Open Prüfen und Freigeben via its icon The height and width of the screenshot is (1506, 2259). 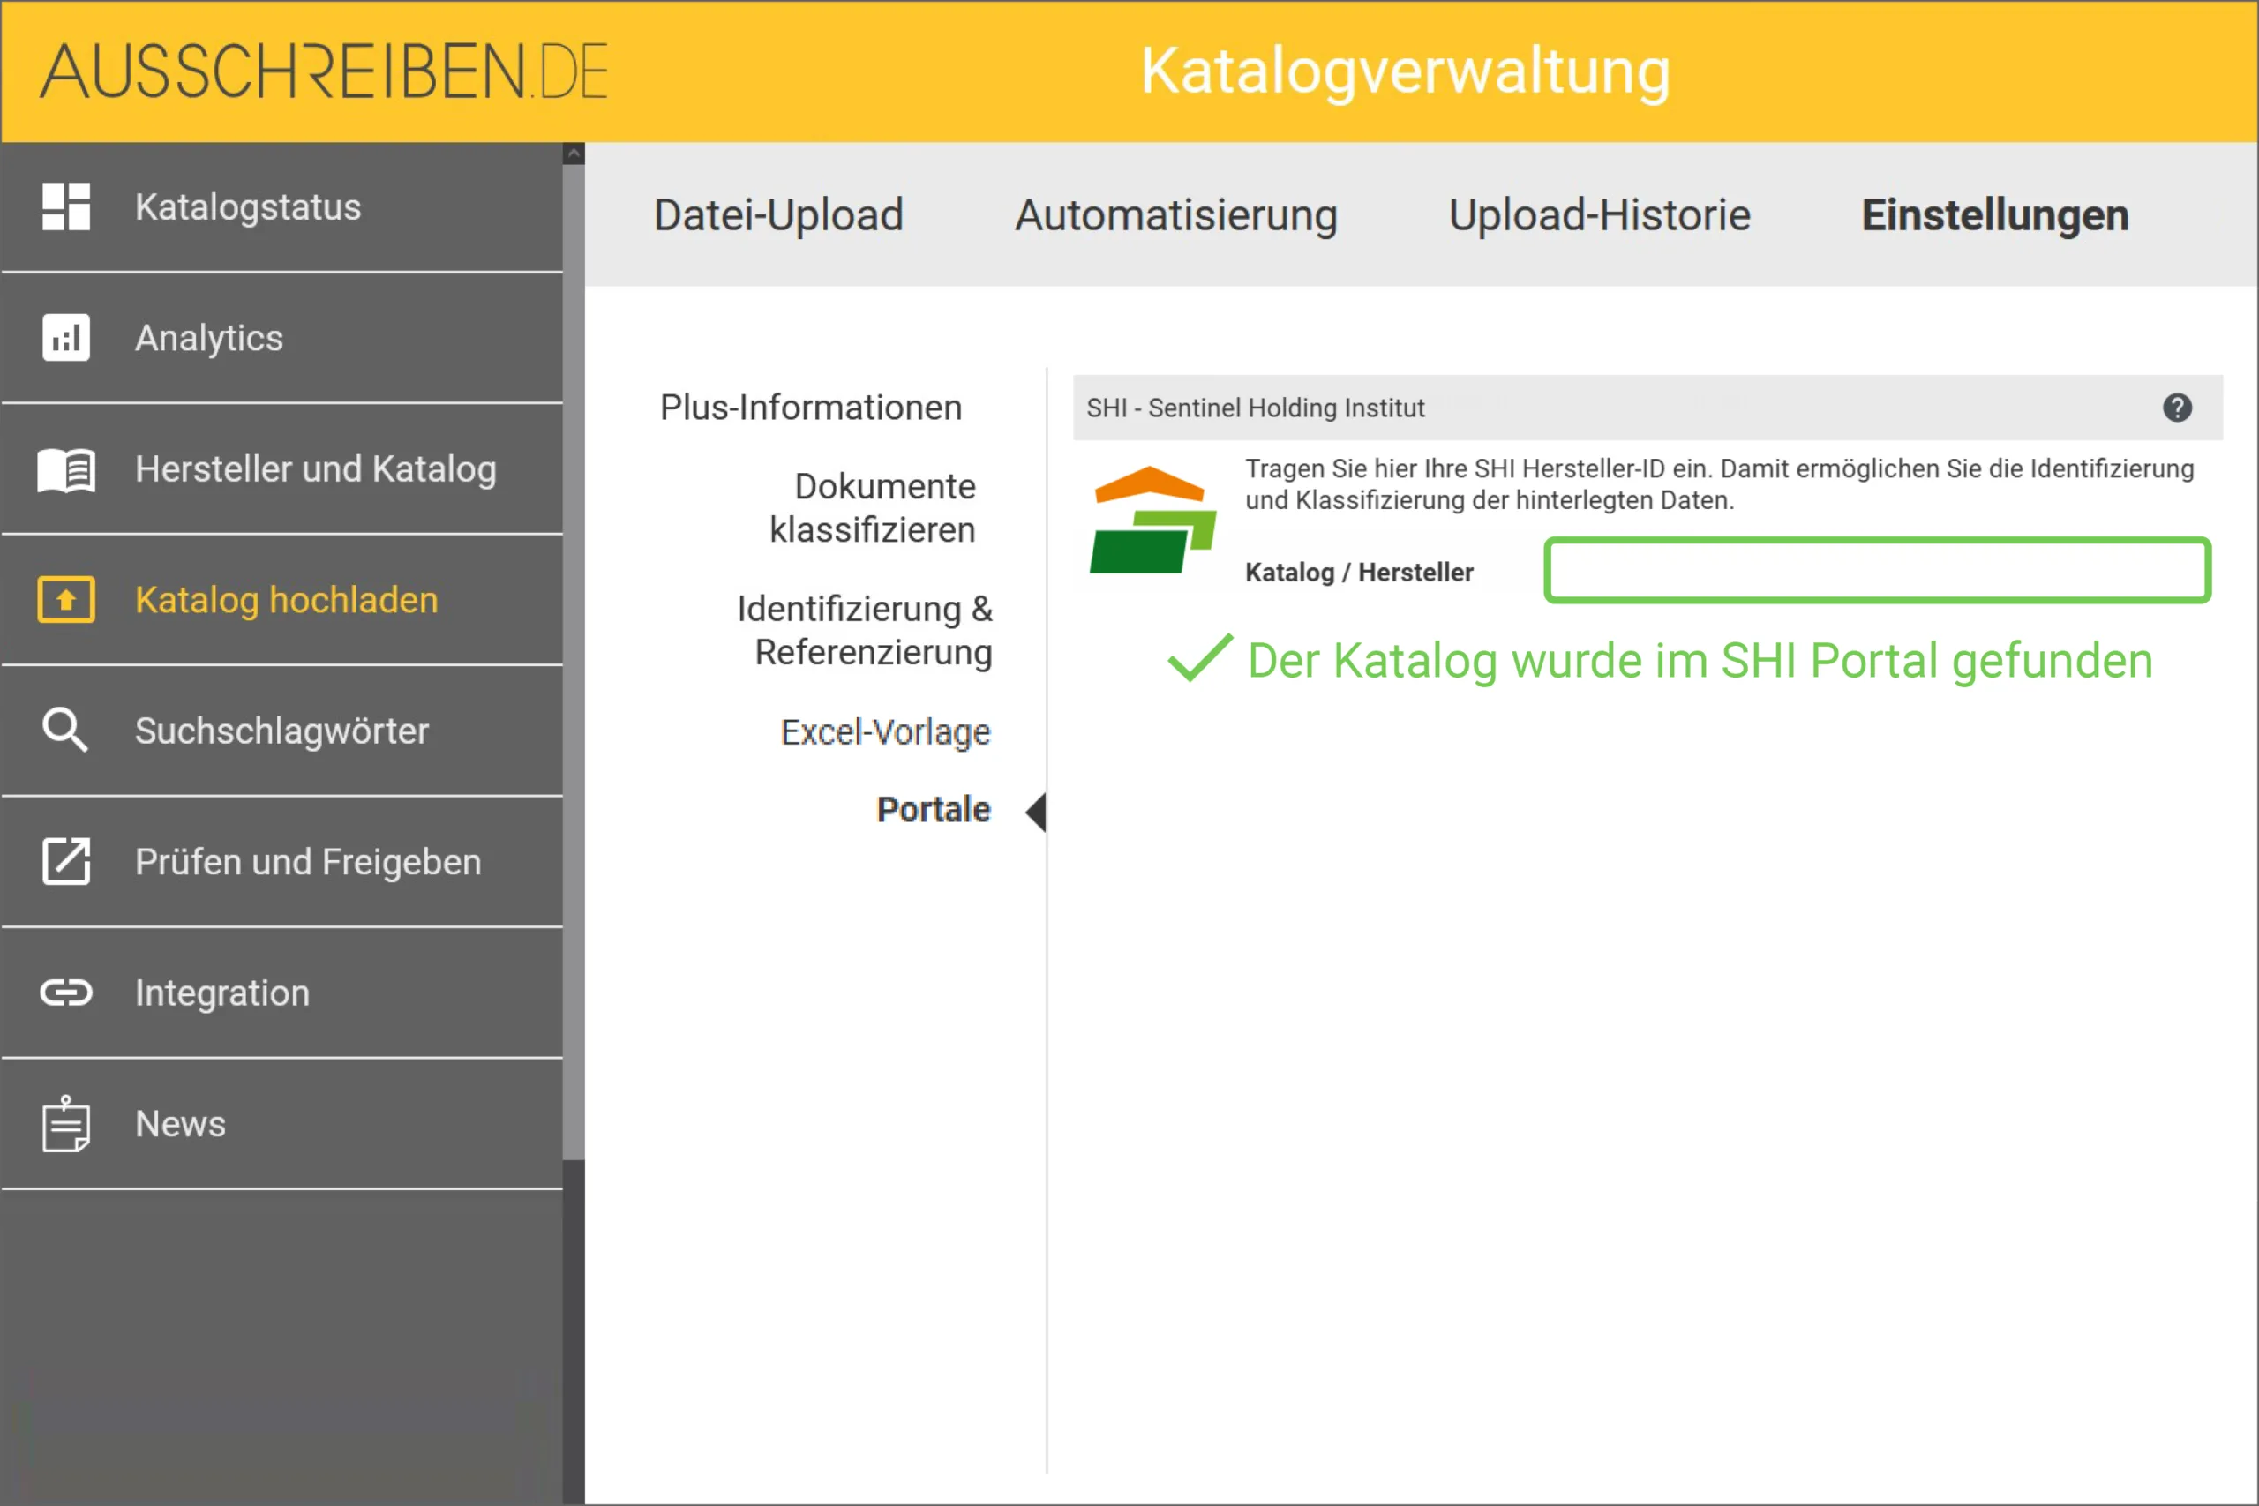[64, 862]
